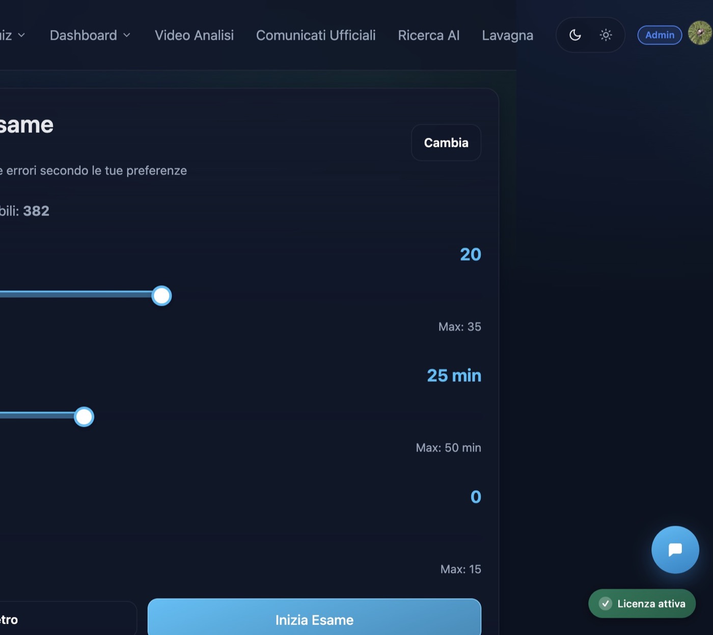Click the '25 min' duration value
The image size is (713, 635).
(x=454, y=376)
